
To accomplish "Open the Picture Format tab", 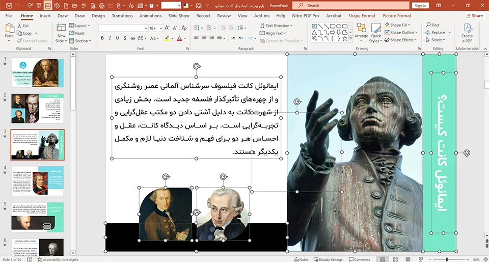I will tap(397, 16).
